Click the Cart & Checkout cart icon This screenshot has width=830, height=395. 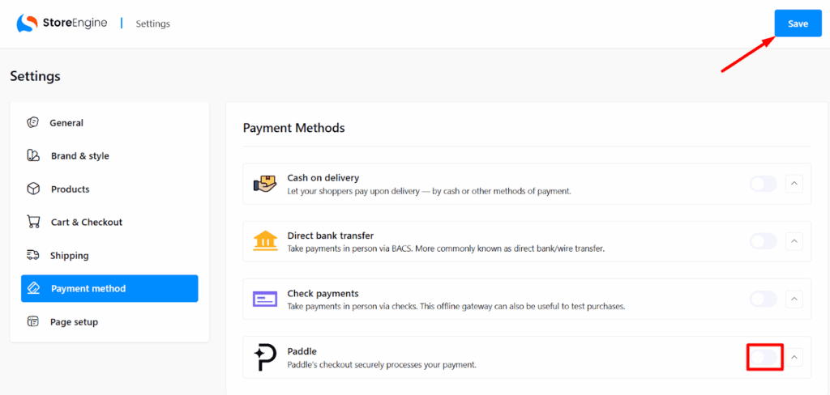click(33, 222)
